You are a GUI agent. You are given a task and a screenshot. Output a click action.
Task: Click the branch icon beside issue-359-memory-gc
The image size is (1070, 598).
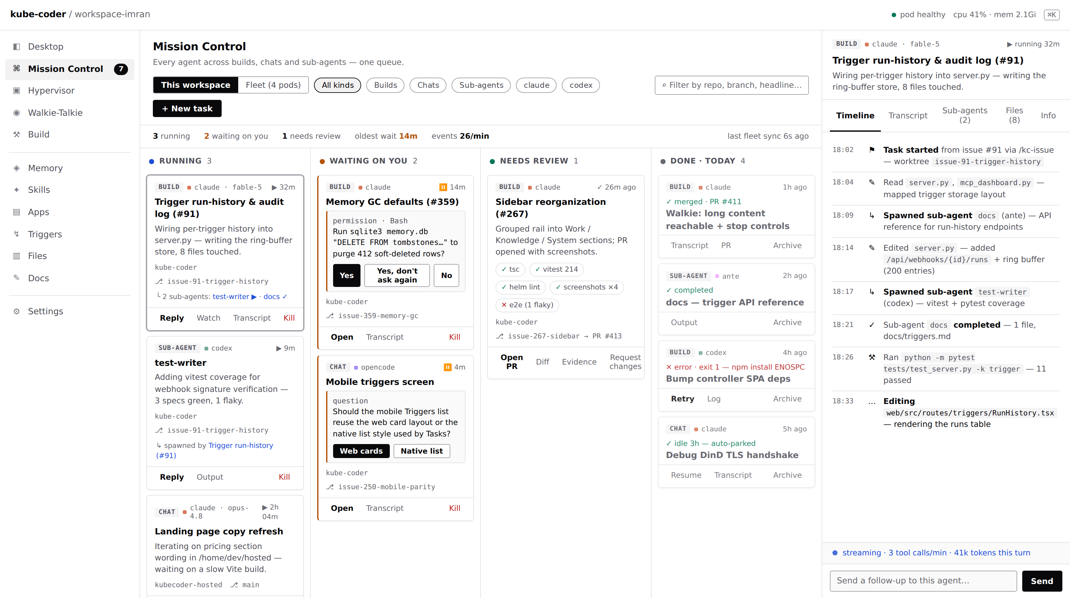330,316
